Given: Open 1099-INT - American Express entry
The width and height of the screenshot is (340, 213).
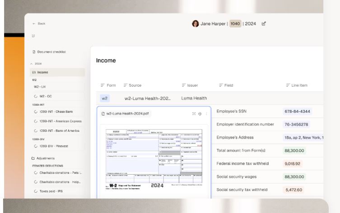Looking at the screenshot, I should pos(60,121).
